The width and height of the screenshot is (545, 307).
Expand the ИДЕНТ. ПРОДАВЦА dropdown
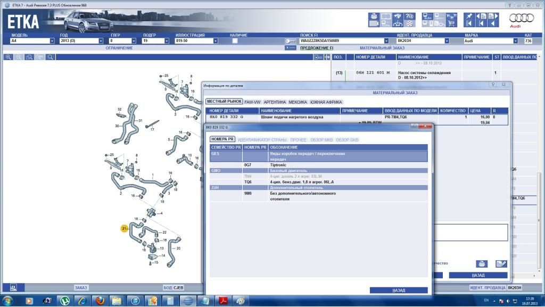tap(447, 41)
